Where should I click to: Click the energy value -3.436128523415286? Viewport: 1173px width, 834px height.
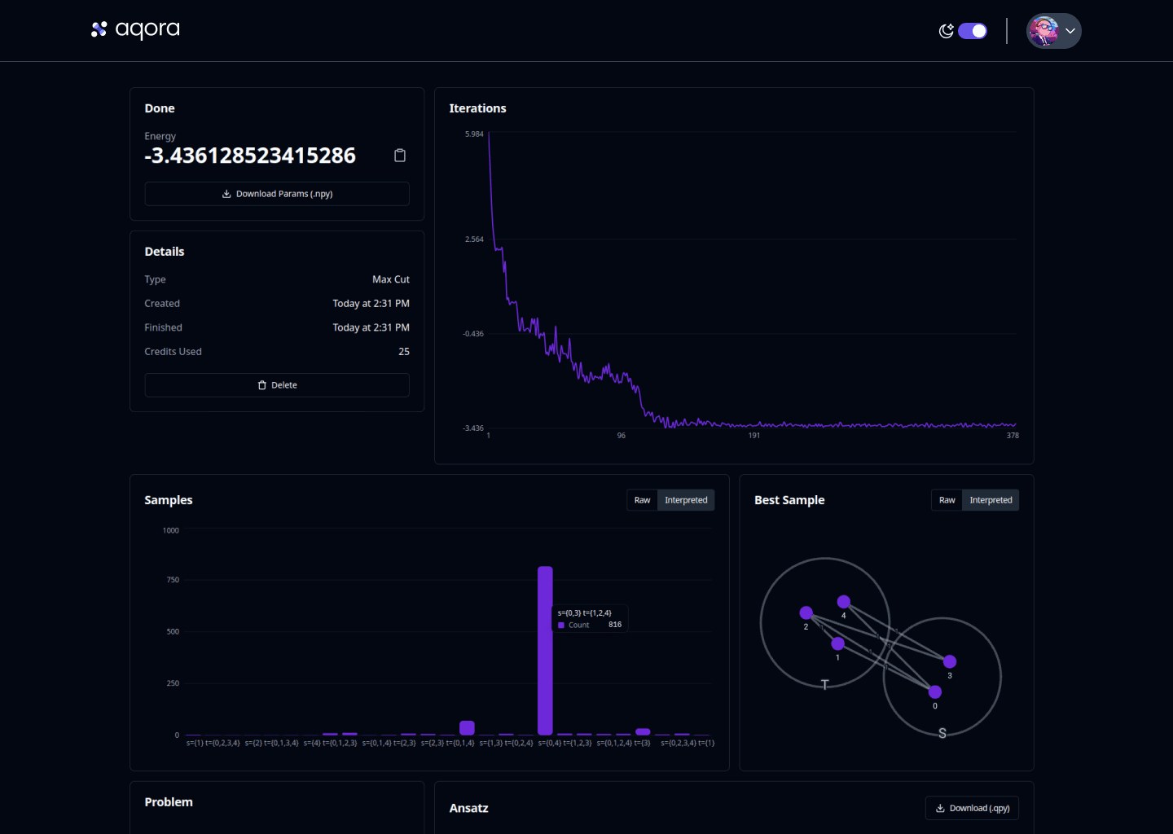[x=250, y=156]
